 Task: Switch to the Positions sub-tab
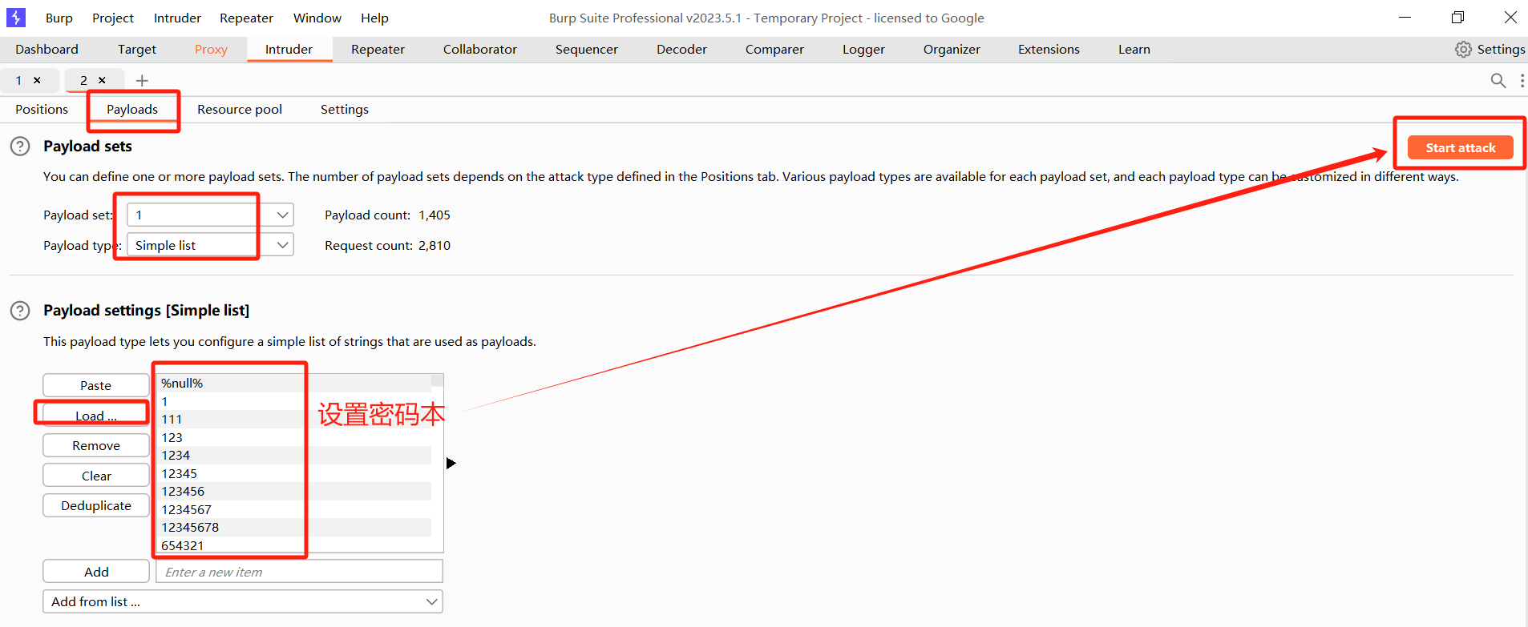click(42, 110)
